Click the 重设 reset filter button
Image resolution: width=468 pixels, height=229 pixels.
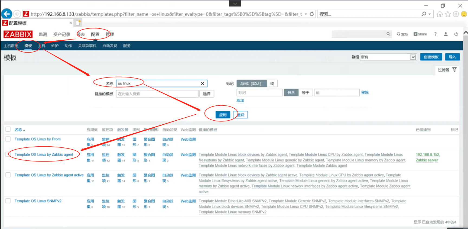pos(240,115)
